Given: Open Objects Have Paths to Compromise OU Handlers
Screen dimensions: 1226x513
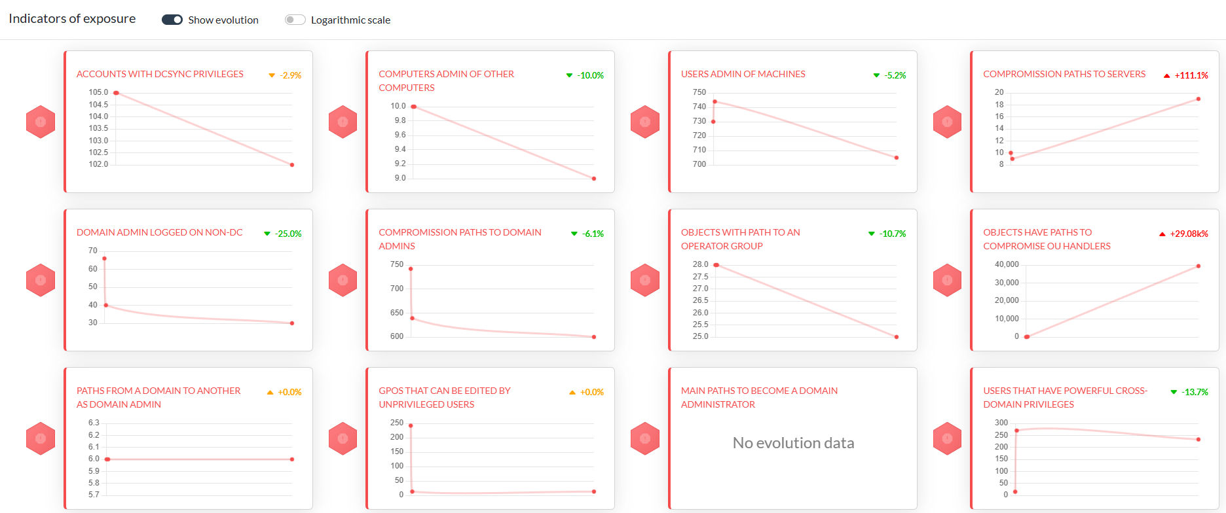Looking at the screenshot, I should click(1046, 239).
